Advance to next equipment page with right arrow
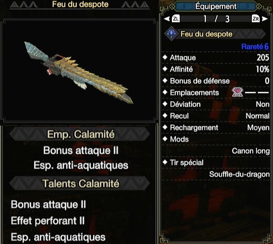This screenshot has height=244, width=273. tap(265, 19)
